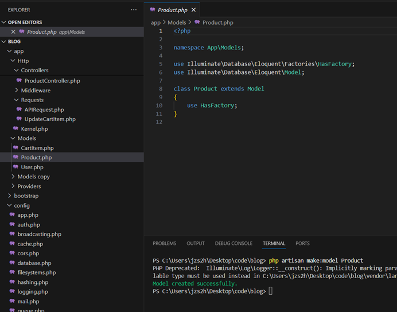Click PHP icon beside mail.php
This screenshot has height=312, width=397.
12,301
